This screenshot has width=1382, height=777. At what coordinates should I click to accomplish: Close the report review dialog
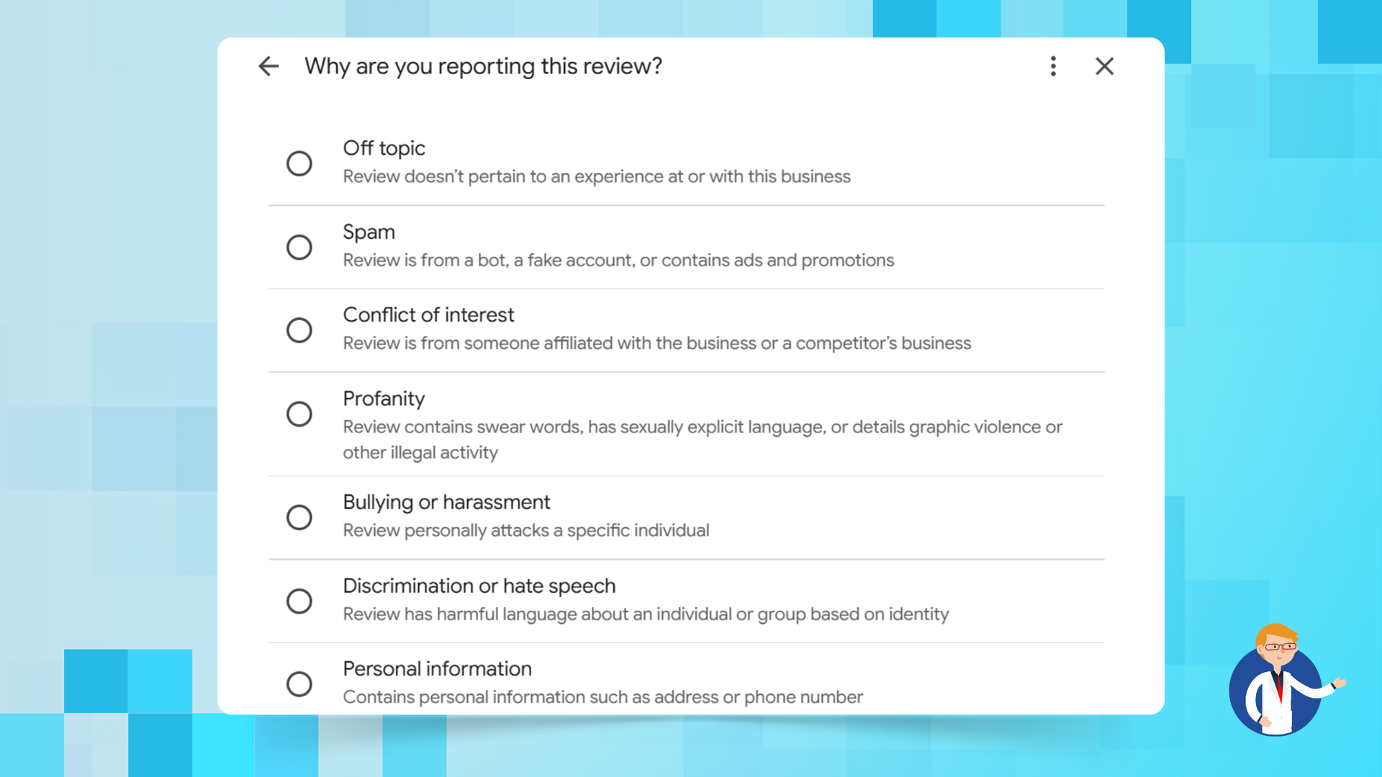click(1104, 66)
